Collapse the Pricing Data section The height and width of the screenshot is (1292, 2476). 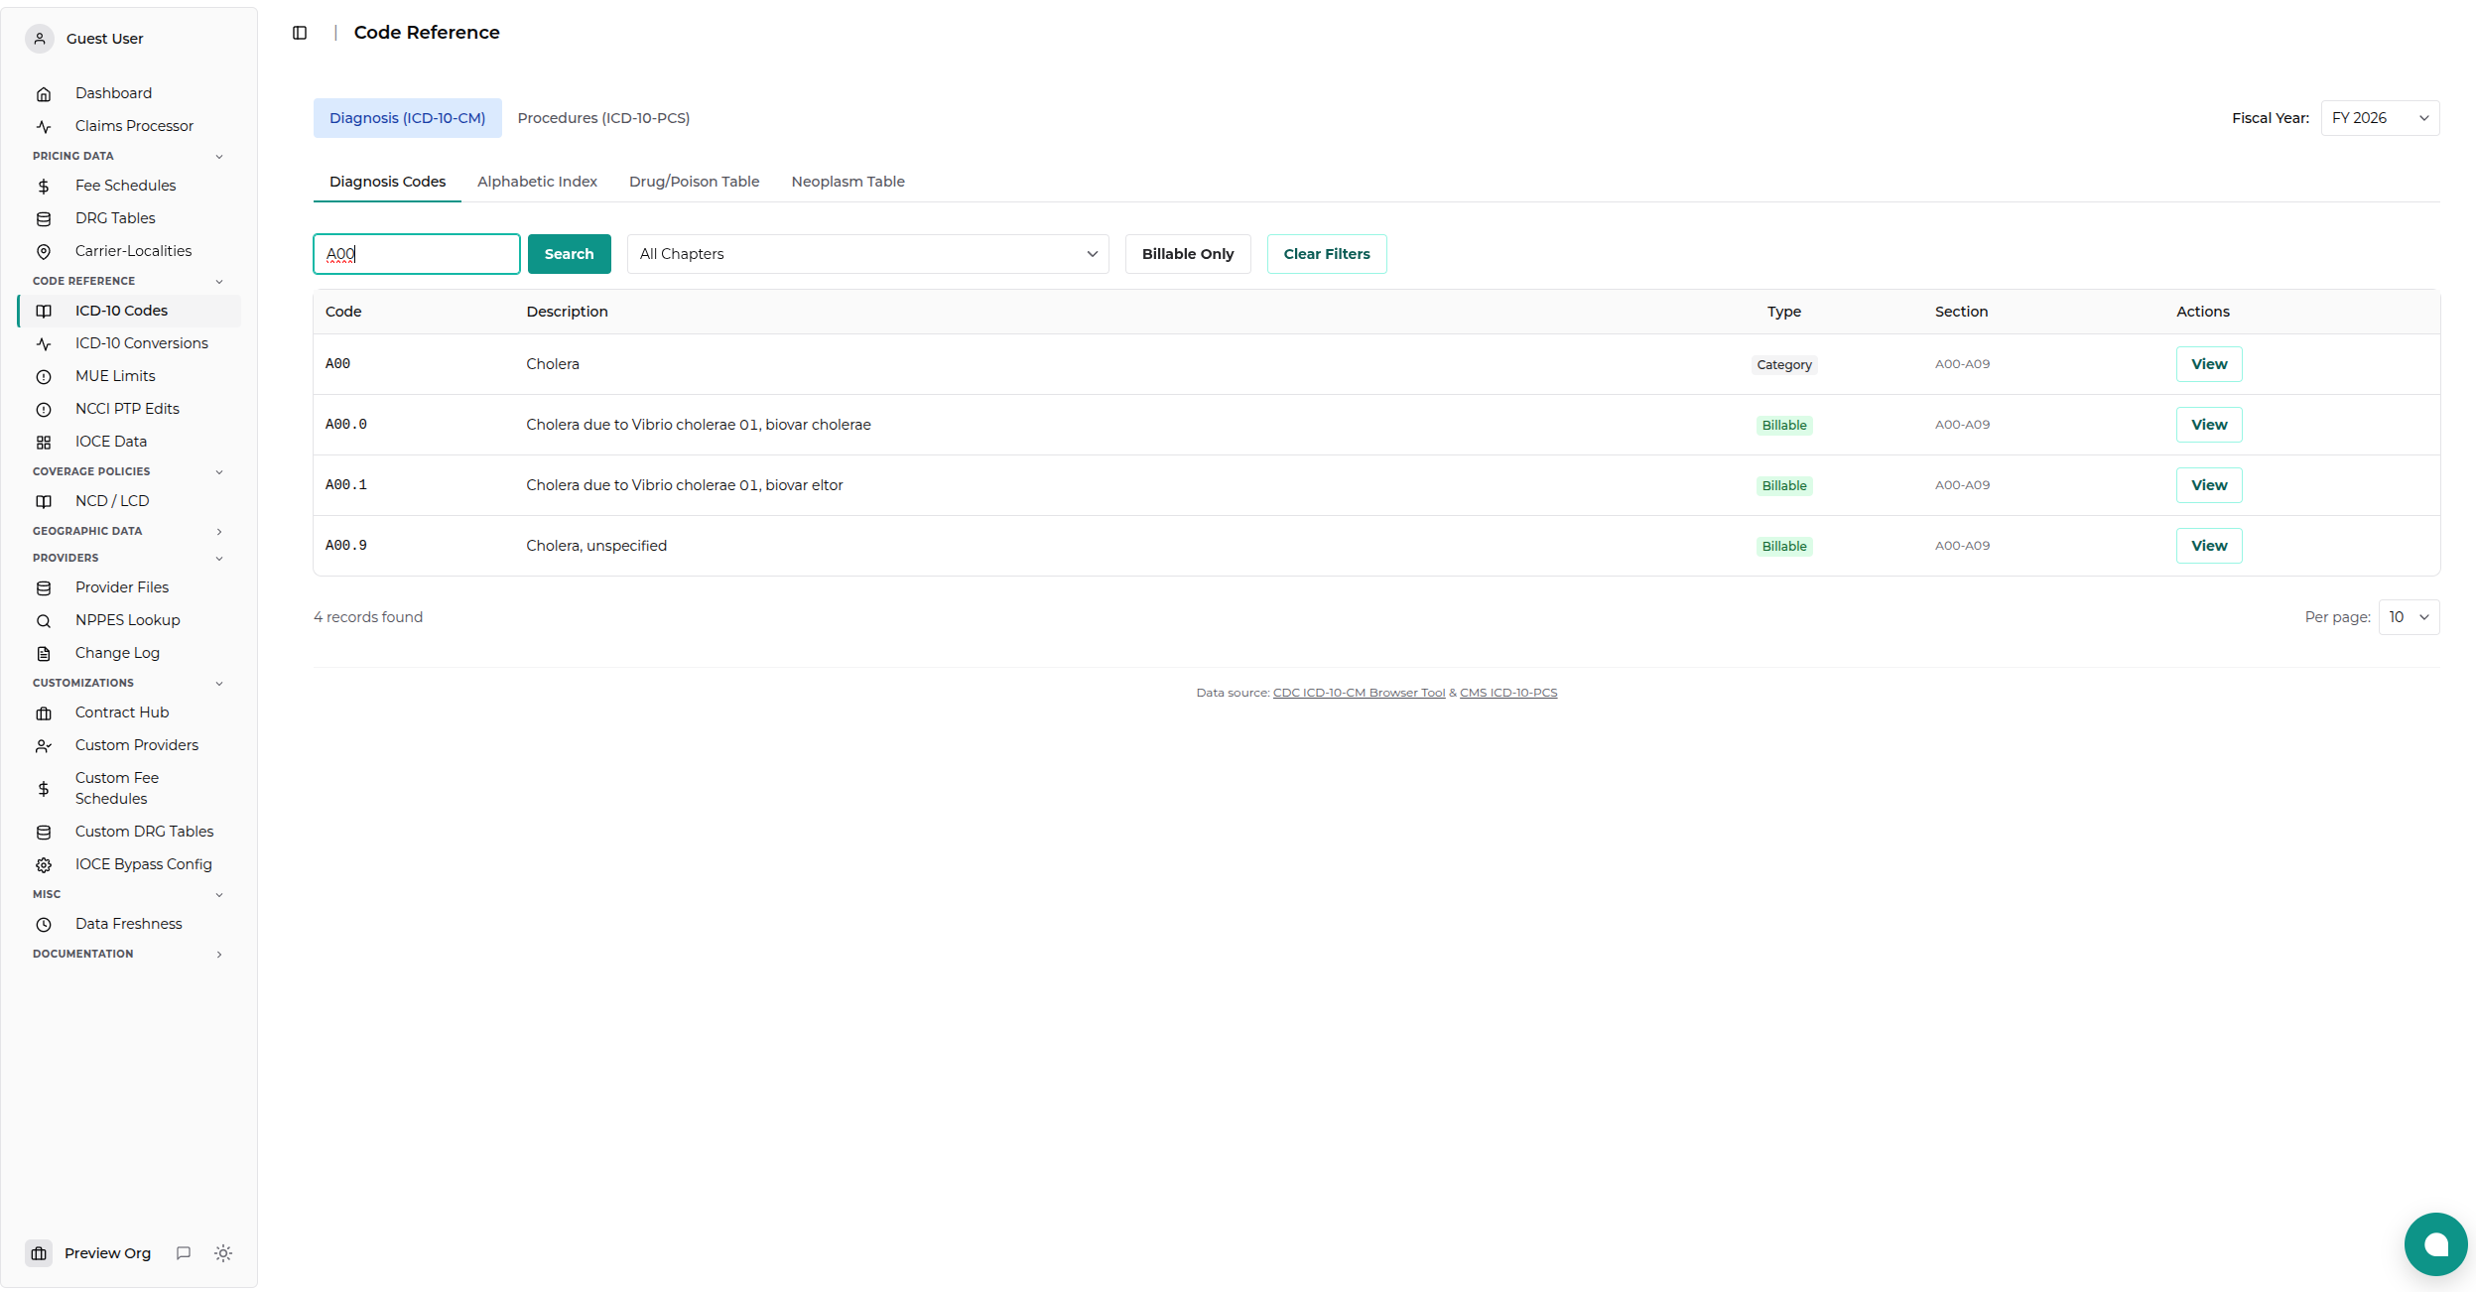(127, 156)
